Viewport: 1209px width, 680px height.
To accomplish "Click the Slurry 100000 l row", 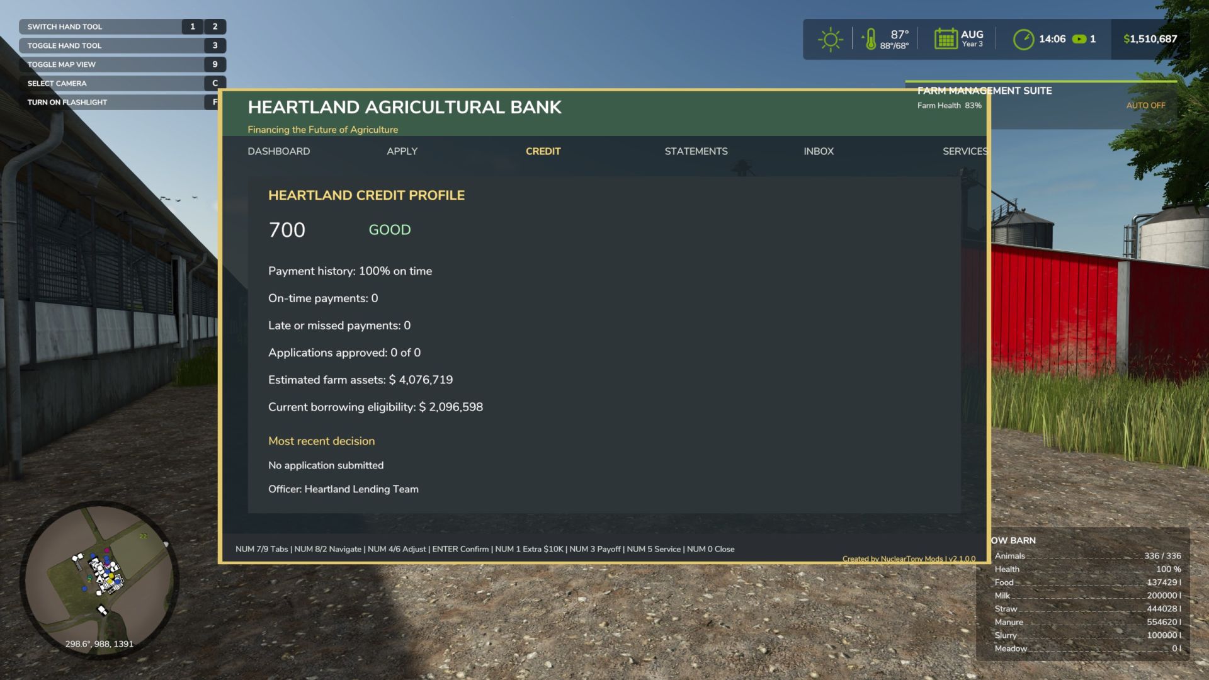I will (x=1087, y=635).
